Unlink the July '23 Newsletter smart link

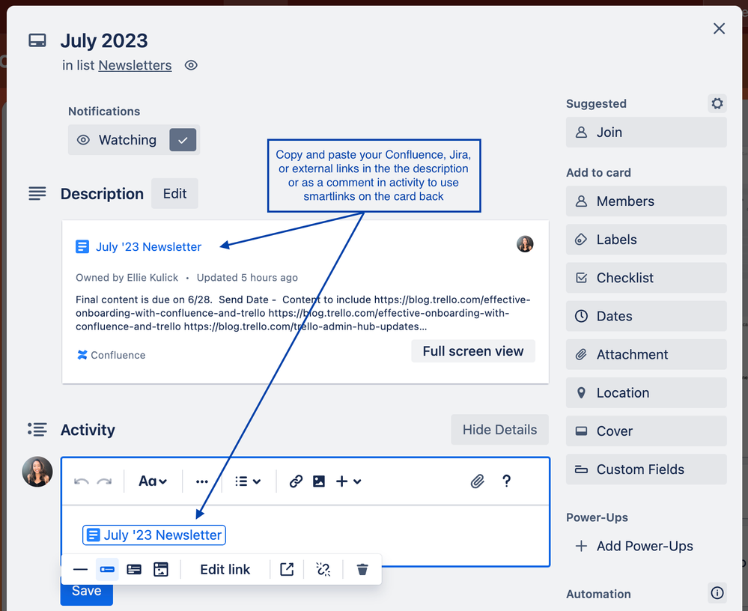(x=323, y=569)
